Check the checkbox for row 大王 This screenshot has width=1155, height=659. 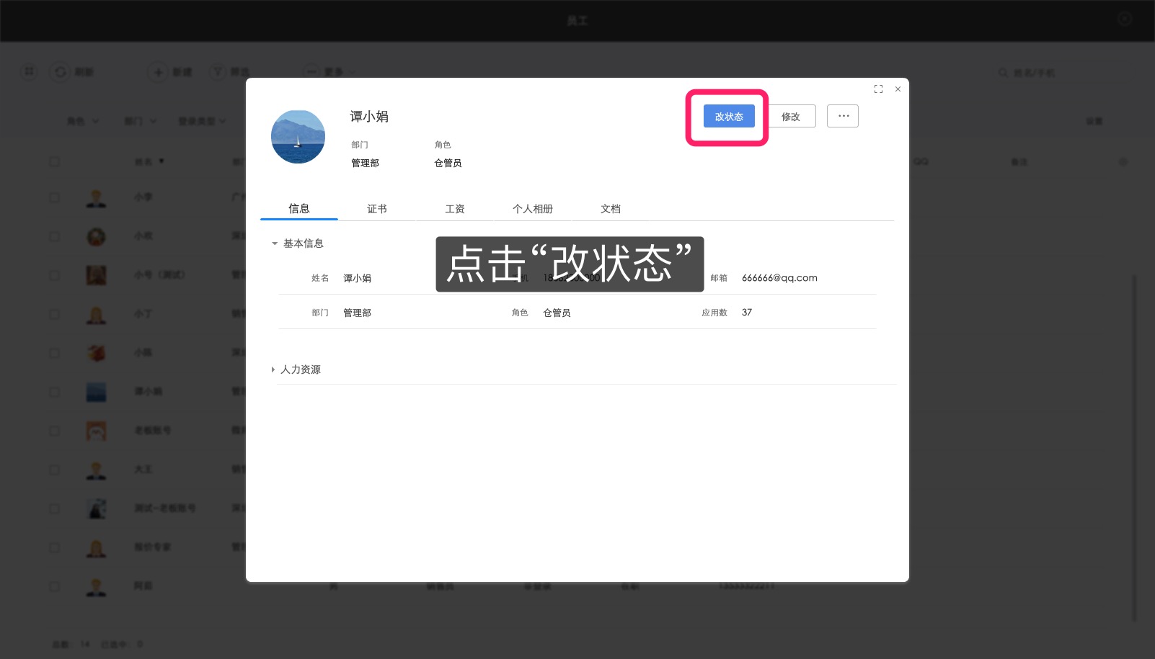click(54, 470)
